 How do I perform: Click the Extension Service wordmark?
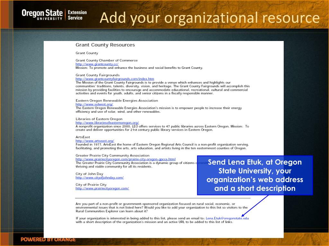click(x=77, y=15)
